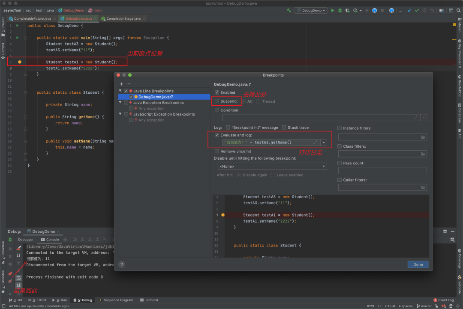Click the Build project hammer icon
The image size is (463, 309).
(x=289, y=10)
